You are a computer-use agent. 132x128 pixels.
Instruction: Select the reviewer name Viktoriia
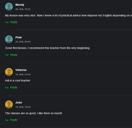(x=21, y=70)
